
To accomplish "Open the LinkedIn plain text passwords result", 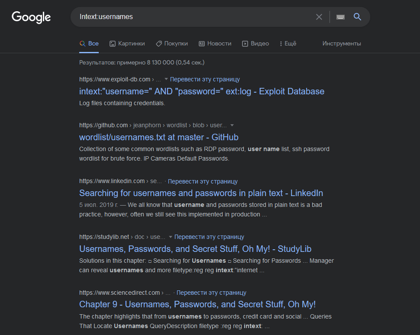I will [x=201, y=193].
